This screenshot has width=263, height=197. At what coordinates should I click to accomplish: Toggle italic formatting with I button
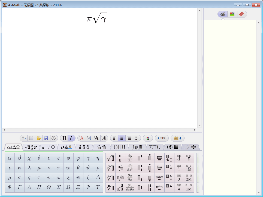[71, 138]
